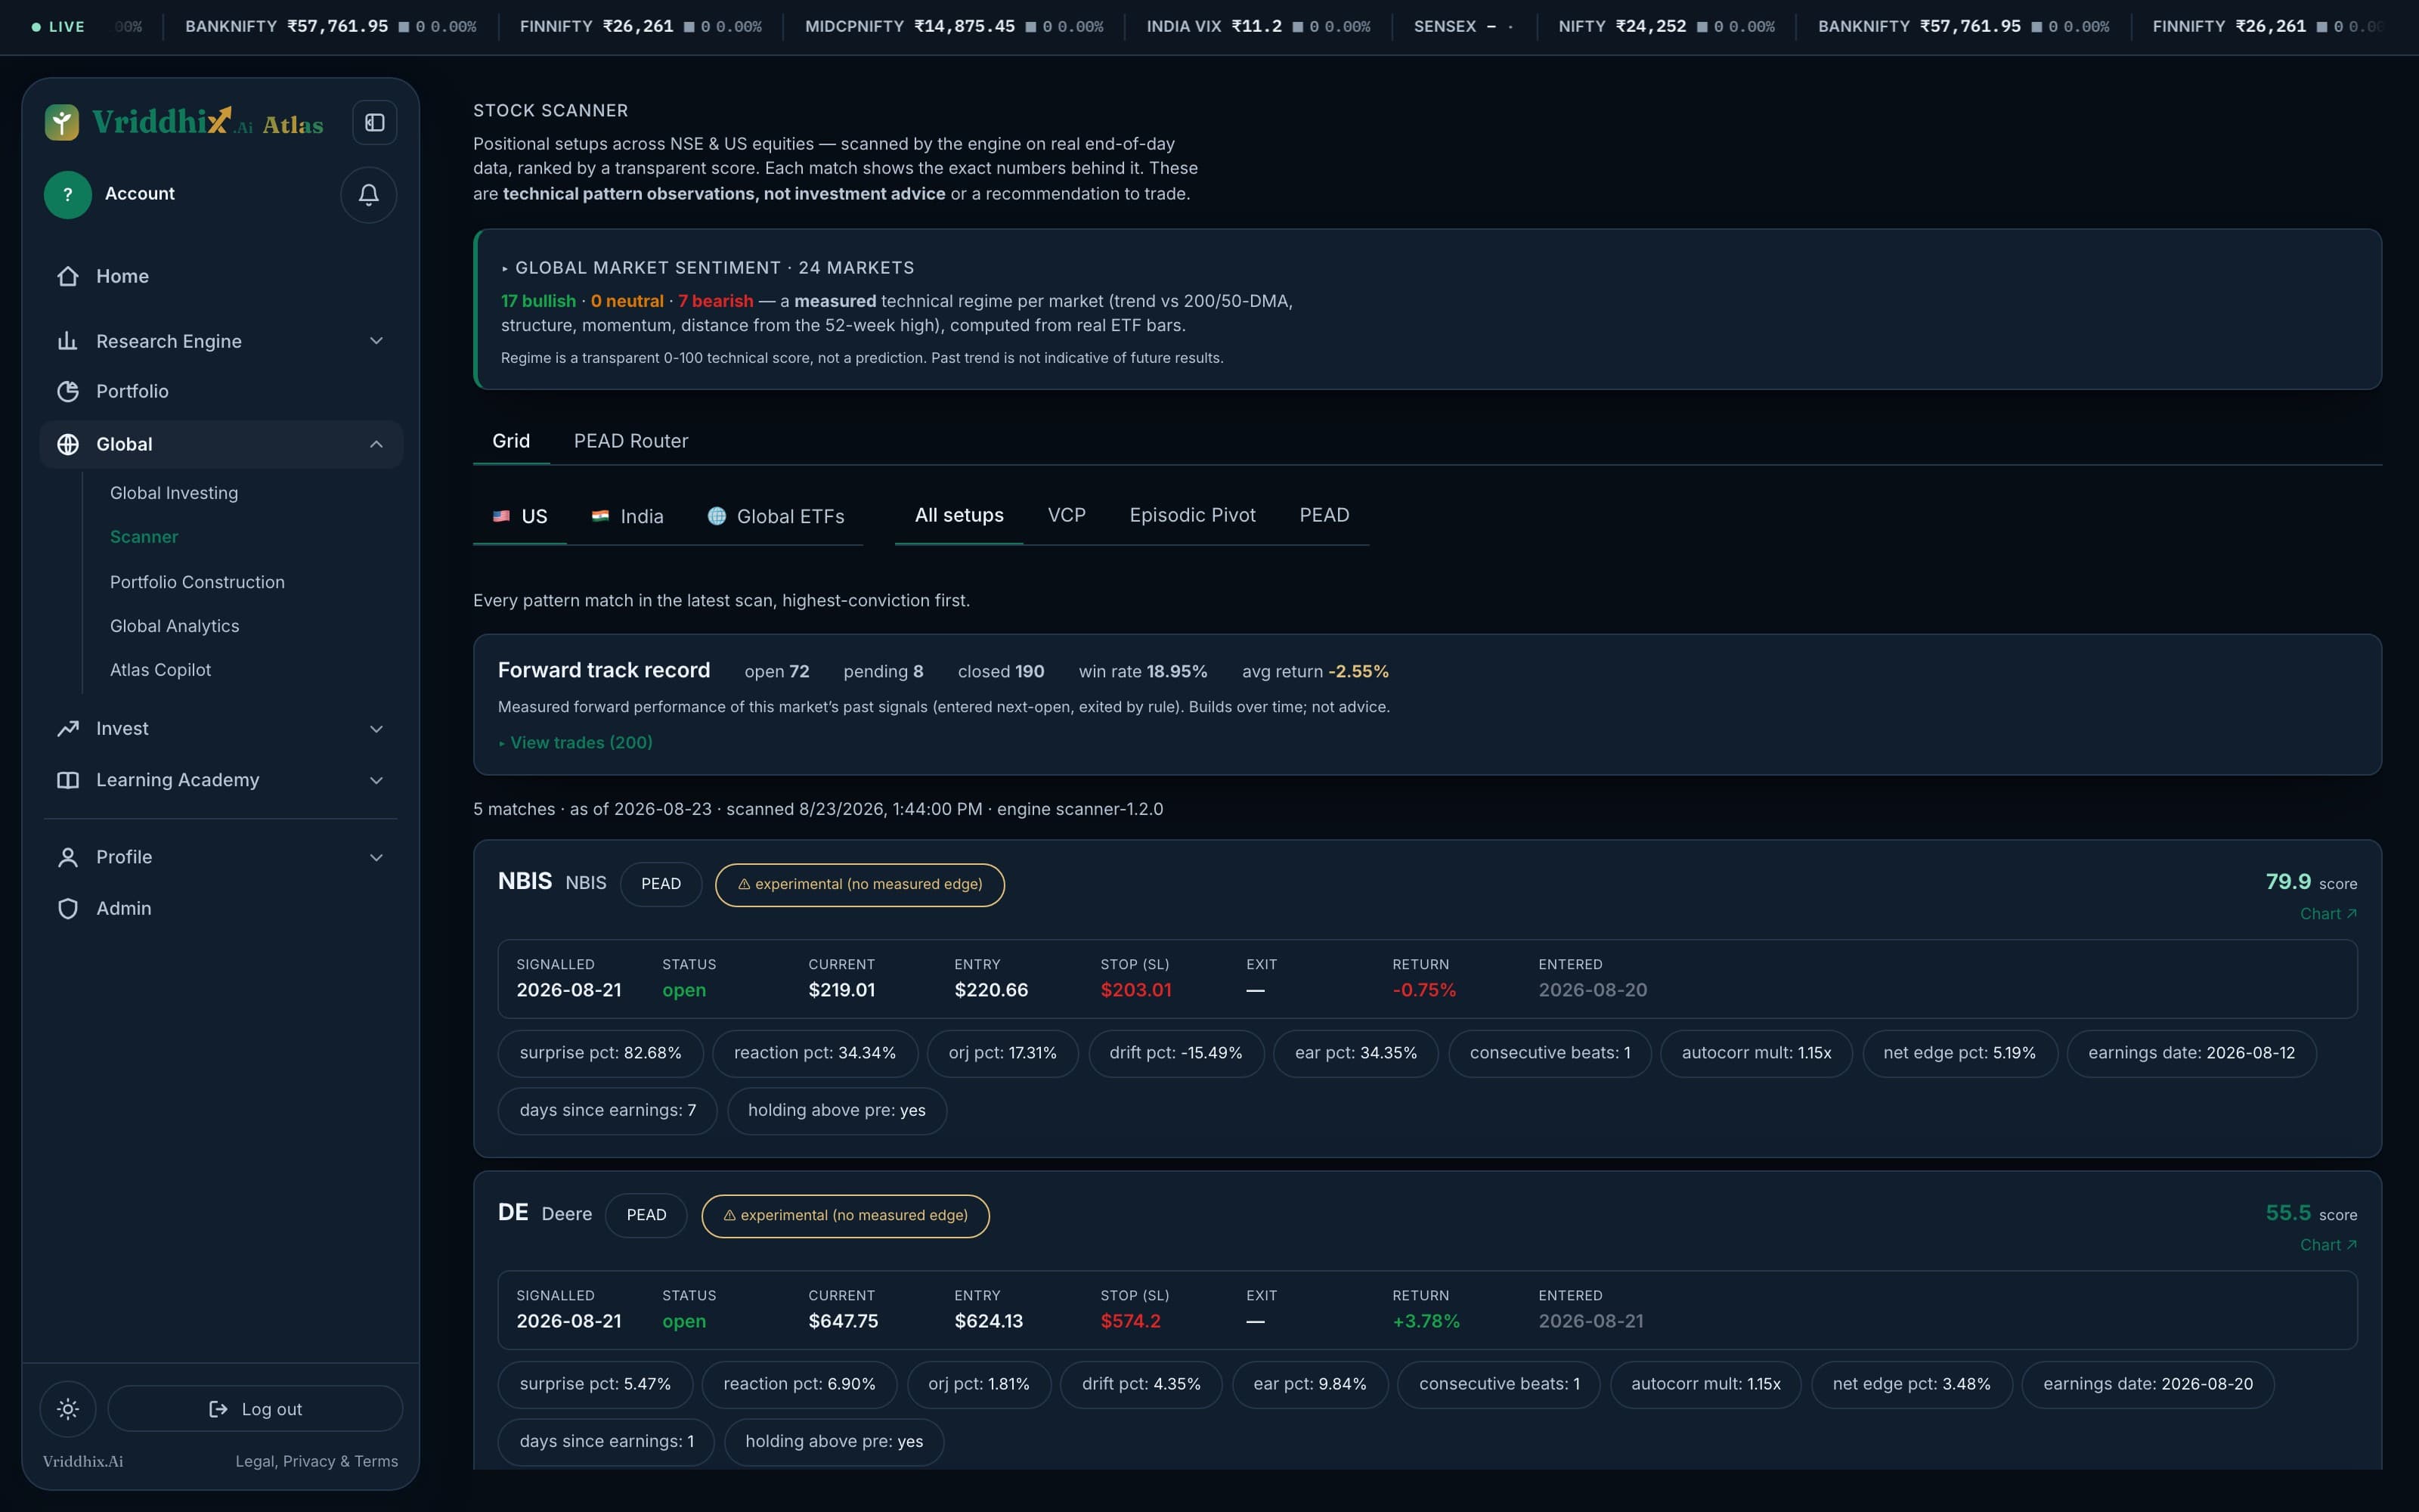Viewport: 2419px width, 1512px height.
Task: Expand the Profile section chevron
Action: [377, 857]
